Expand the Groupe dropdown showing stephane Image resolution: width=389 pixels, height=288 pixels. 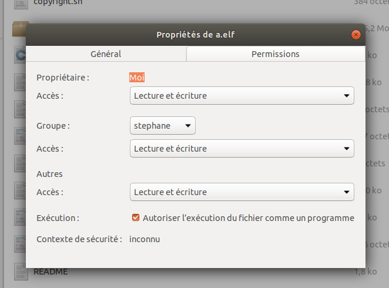click(x=162, y=125)
